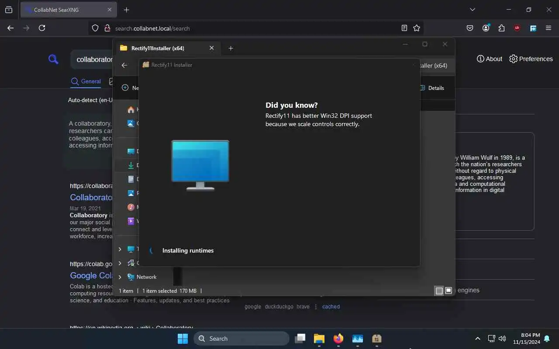Click the "Installing runtimes" status text

point(188,250)
